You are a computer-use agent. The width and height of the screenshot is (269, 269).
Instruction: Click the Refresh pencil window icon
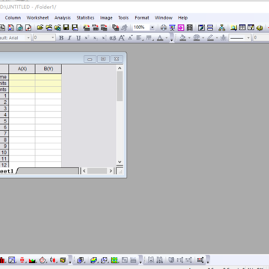[x=201, y=28]
